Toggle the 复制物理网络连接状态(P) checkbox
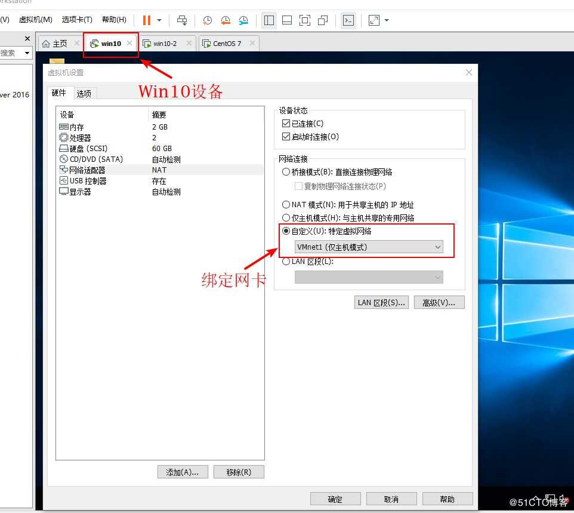Image resolution: width=574 pixels, height=513 pixels. tap(298, 186)
